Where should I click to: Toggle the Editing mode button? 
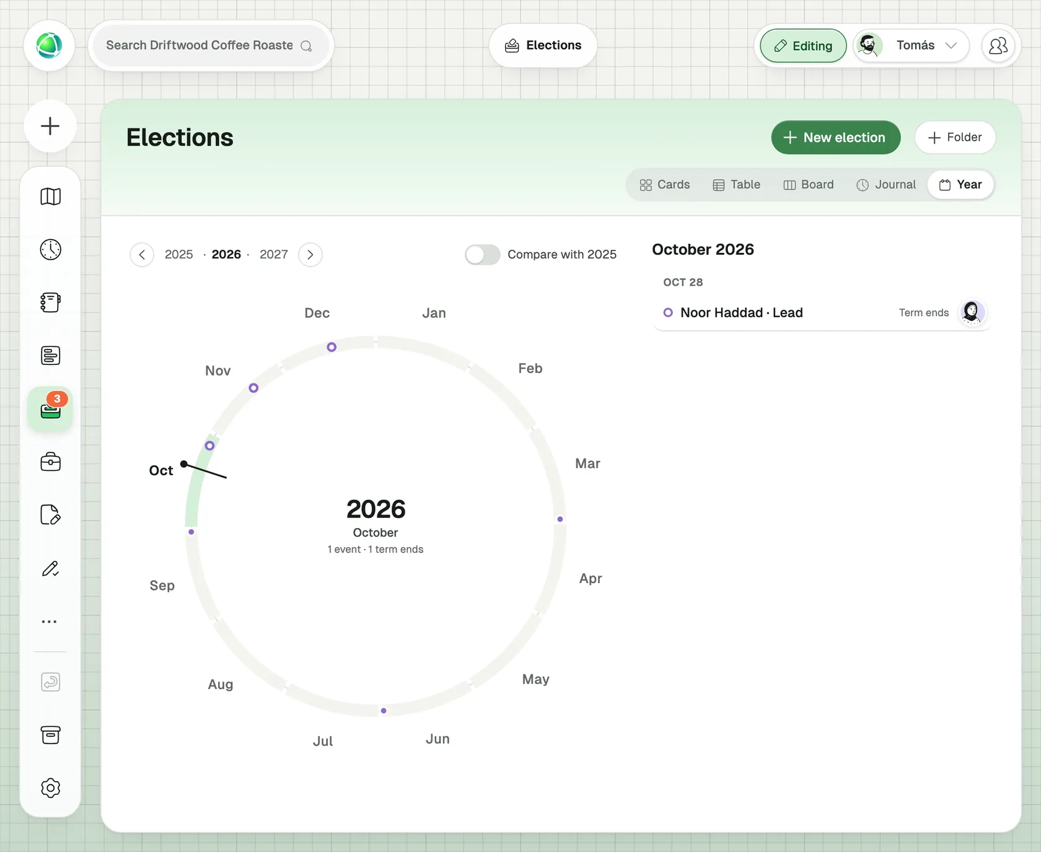tap(803, 46)
